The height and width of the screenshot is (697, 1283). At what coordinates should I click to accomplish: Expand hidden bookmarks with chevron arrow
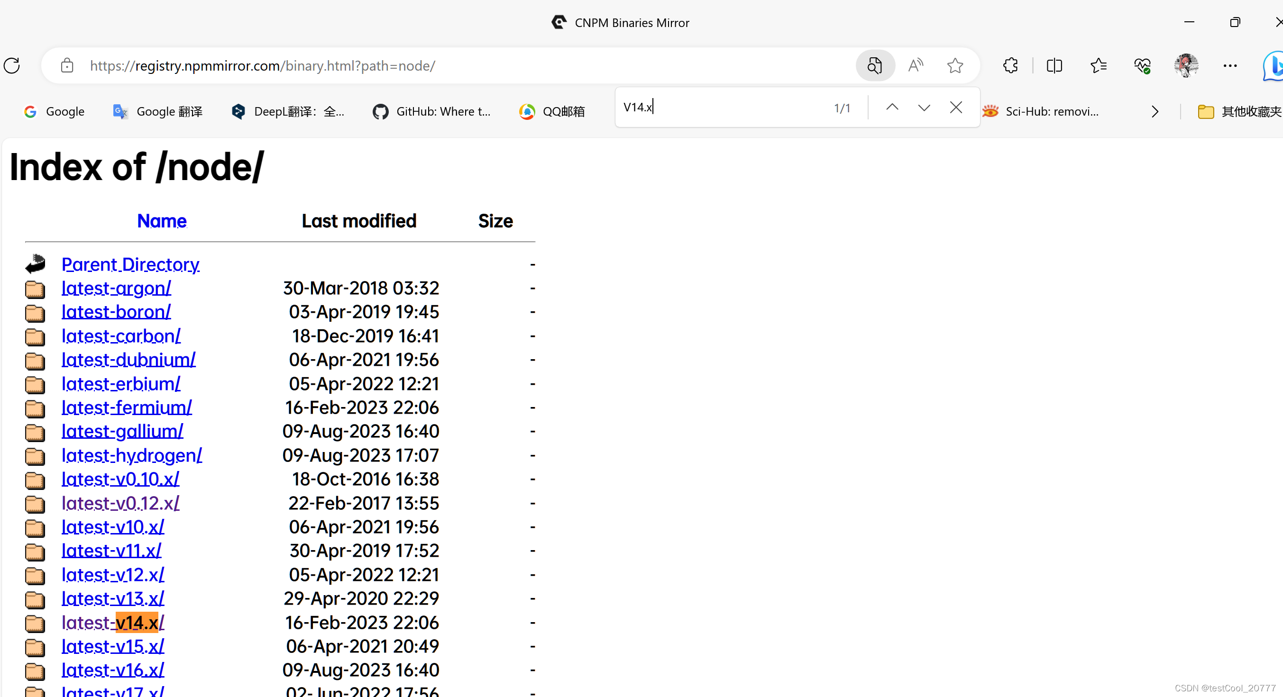tap(1155, 111)
